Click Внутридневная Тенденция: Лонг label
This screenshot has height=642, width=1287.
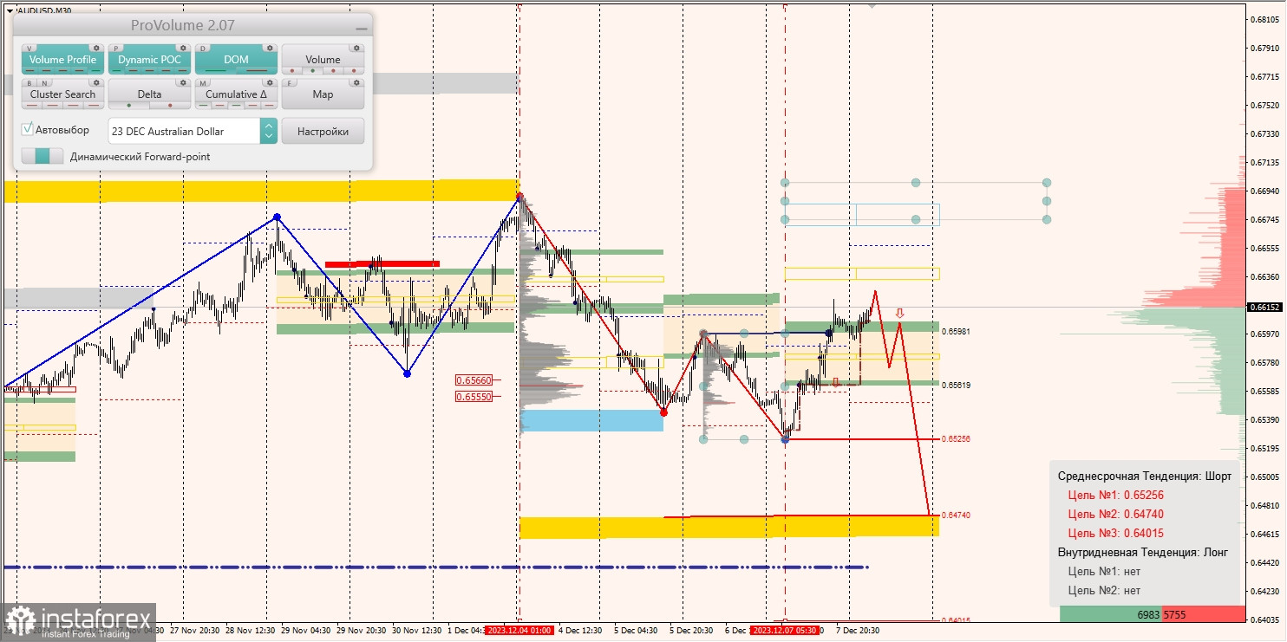1142,552
